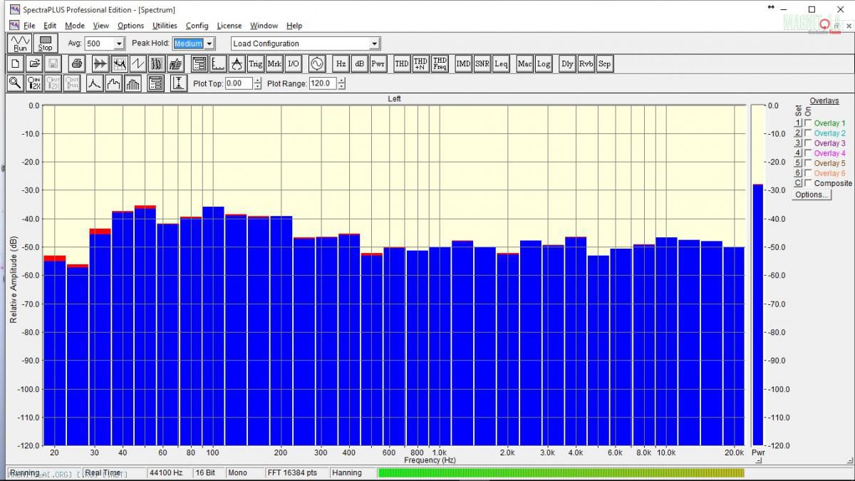855x481 pixels.
Task: Open the Utilities menu
Action: (x=165, y=26)
